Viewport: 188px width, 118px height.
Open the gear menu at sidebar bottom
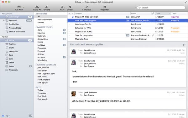pyautogui.click(x=8, y=116)
